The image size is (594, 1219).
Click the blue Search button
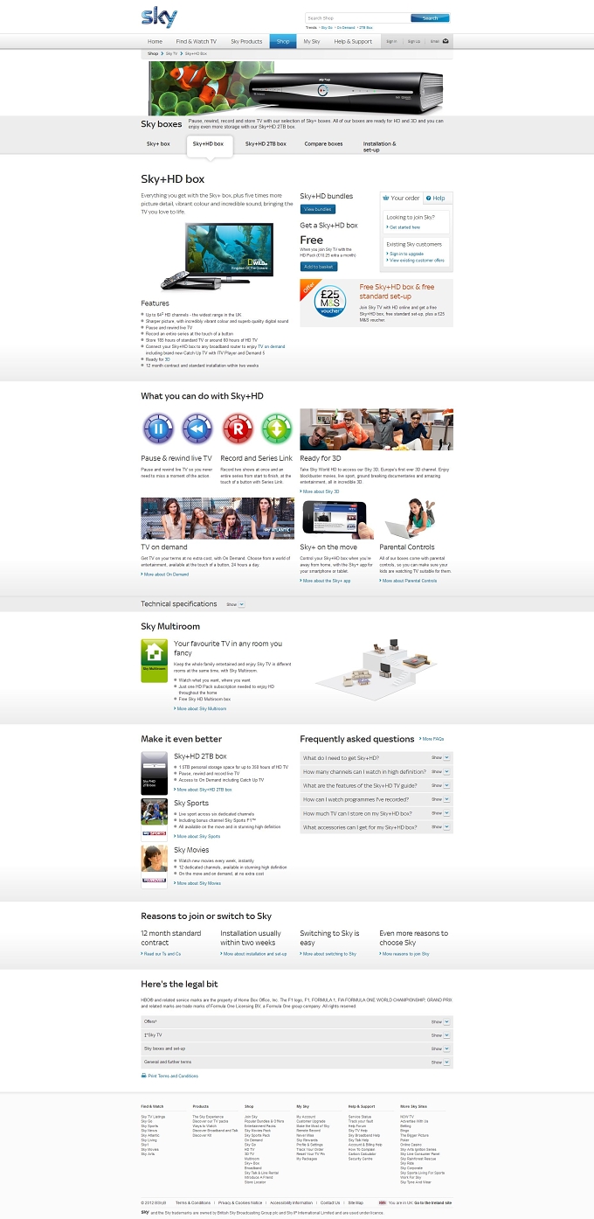[430, 17]
